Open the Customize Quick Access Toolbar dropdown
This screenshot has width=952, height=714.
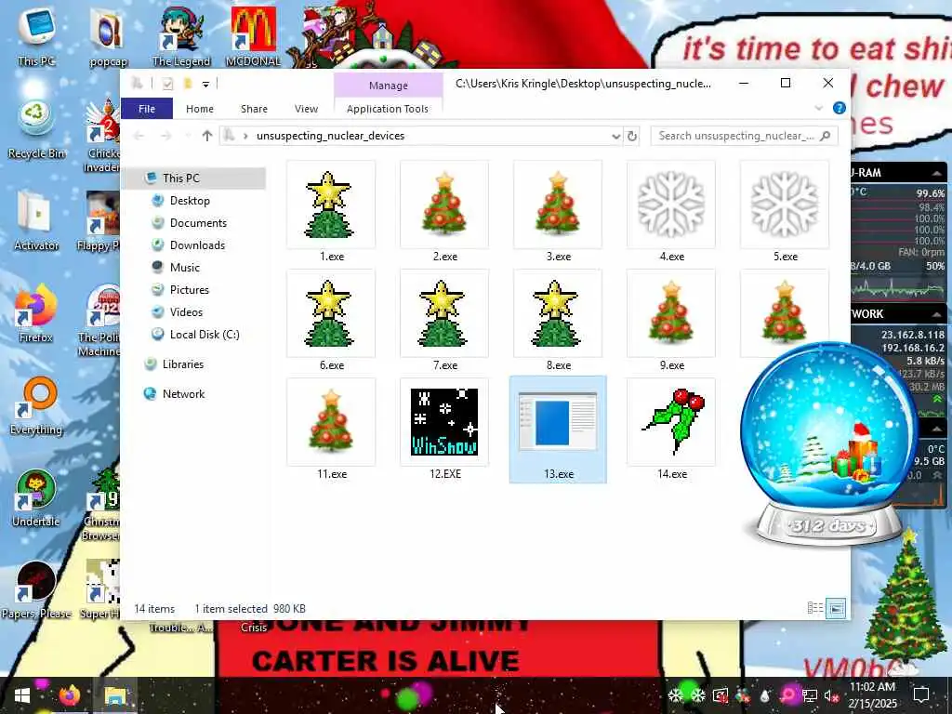pos(205,85)
